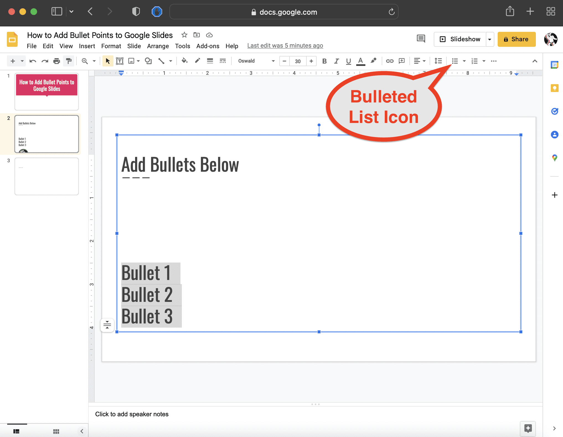Click the move to folder icon
This screenshot has height=437, width=563.
pyautogui.click(x=197, y=35)
